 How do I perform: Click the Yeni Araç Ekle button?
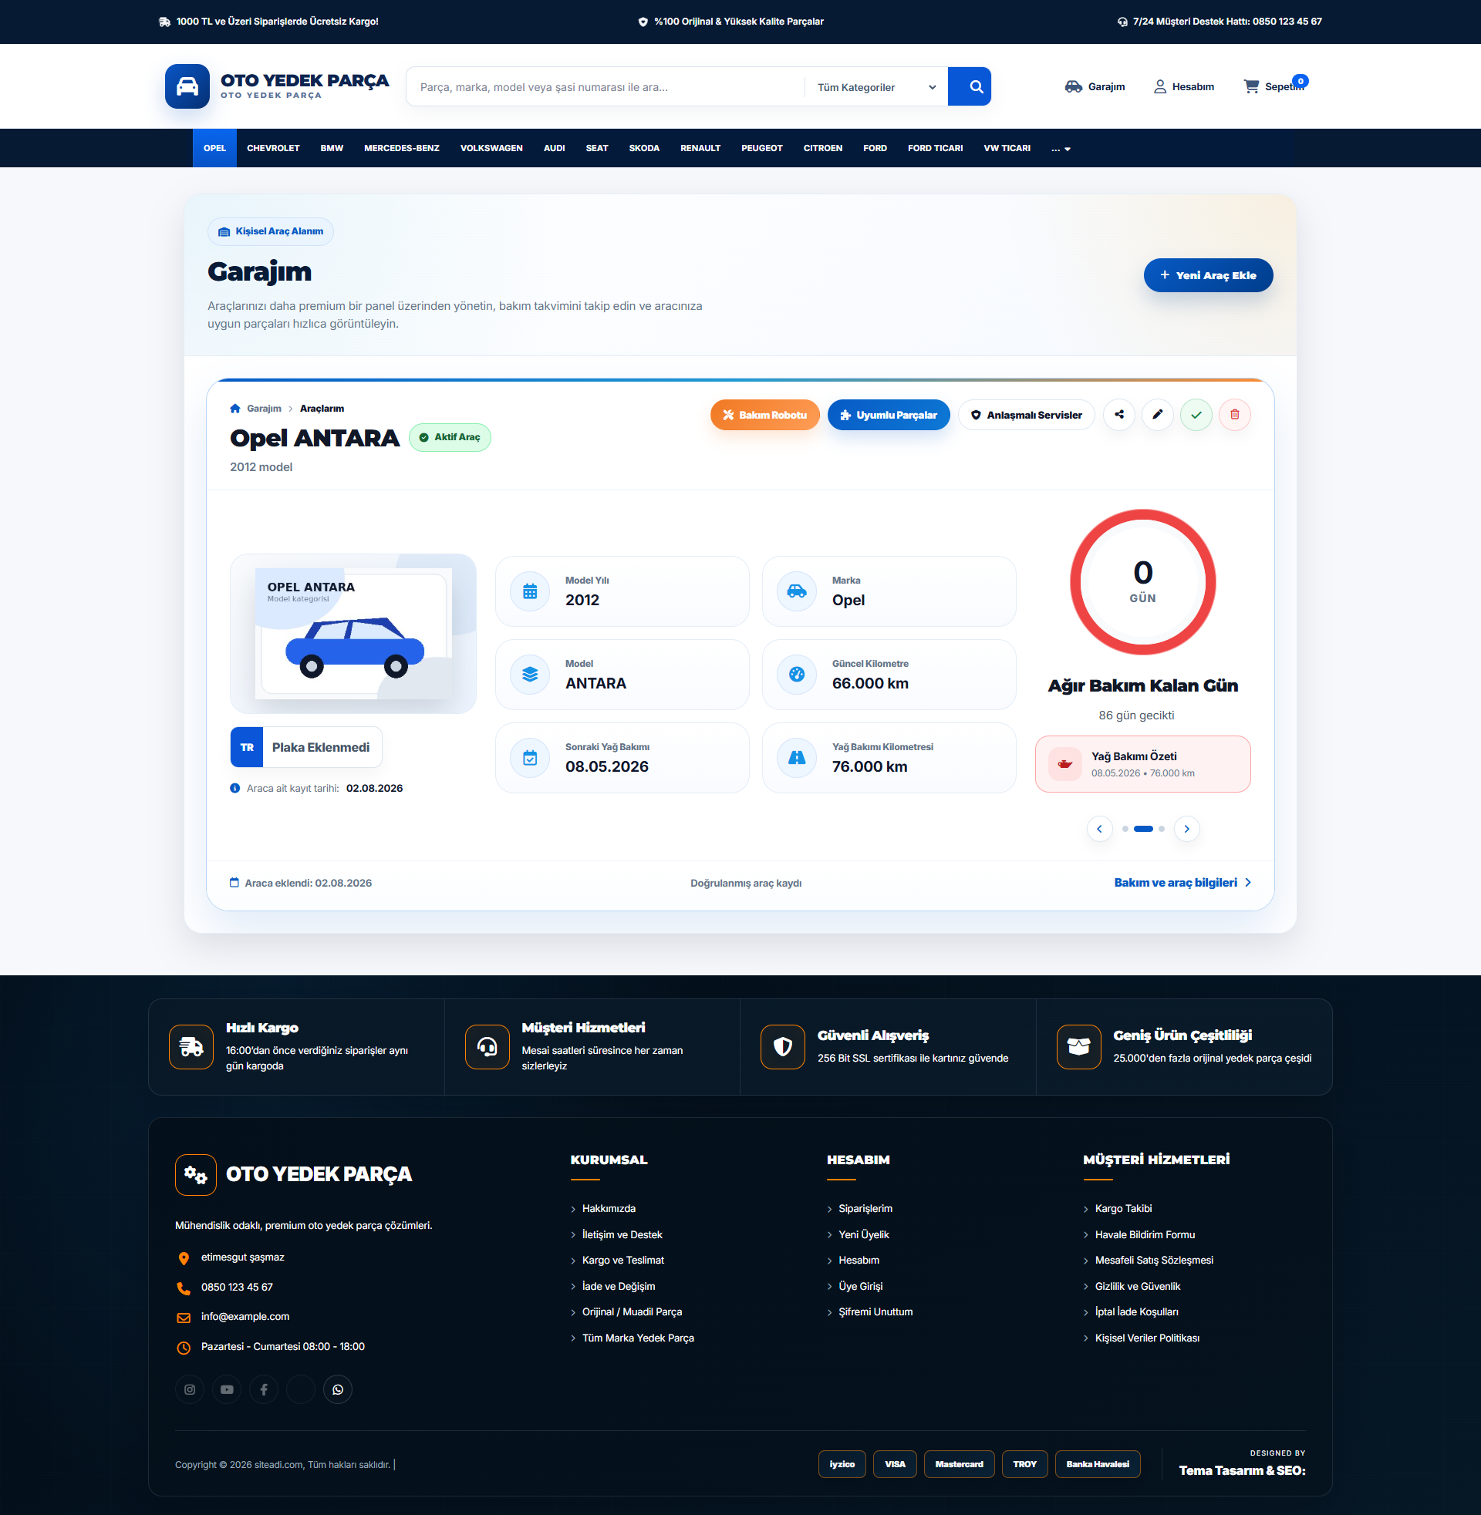point(1208,275)
